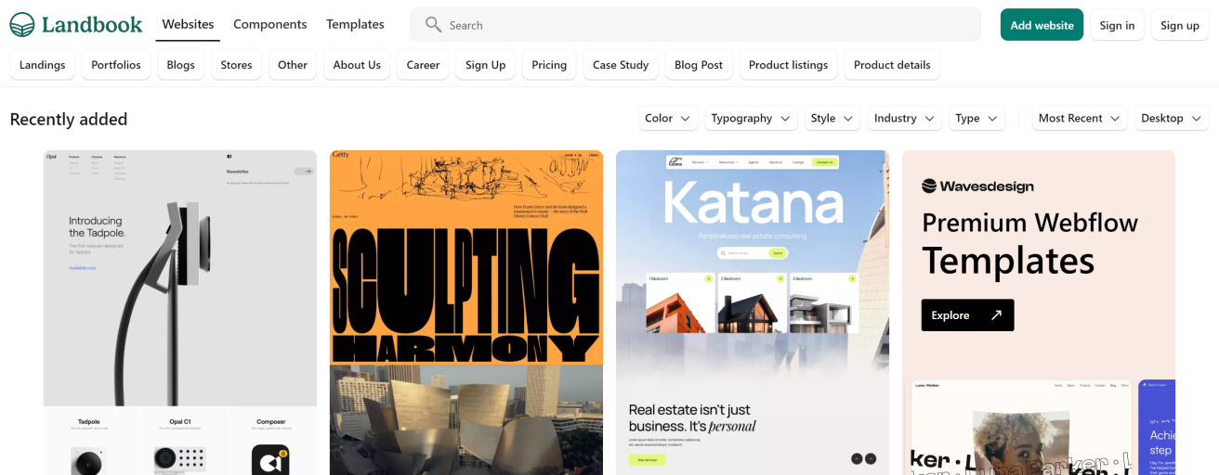The height and width of the screenshot is (475, 1219).
Task: Select the About Us category chip
Action: [357, 65]
